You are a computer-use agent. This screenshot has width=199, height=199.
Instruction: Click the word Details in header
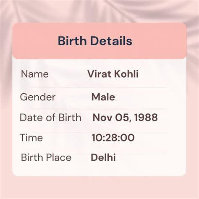click(x=111, y=41)
